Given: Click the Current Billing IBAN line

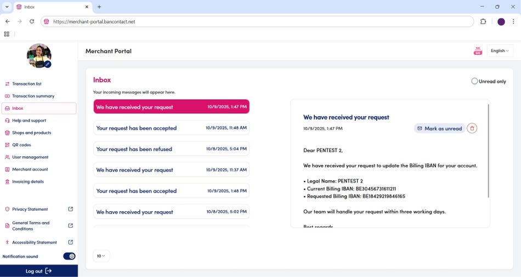Looking at the screenshot, I should tap(349, 189).
